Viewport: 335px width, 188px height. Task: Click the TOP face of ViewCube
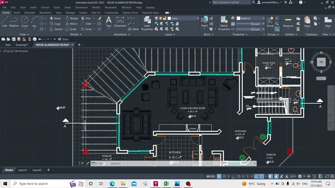(x=321, y=62)
